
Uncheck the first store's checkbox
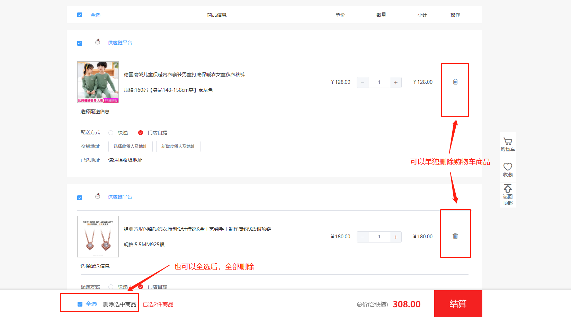click(80, 43)
